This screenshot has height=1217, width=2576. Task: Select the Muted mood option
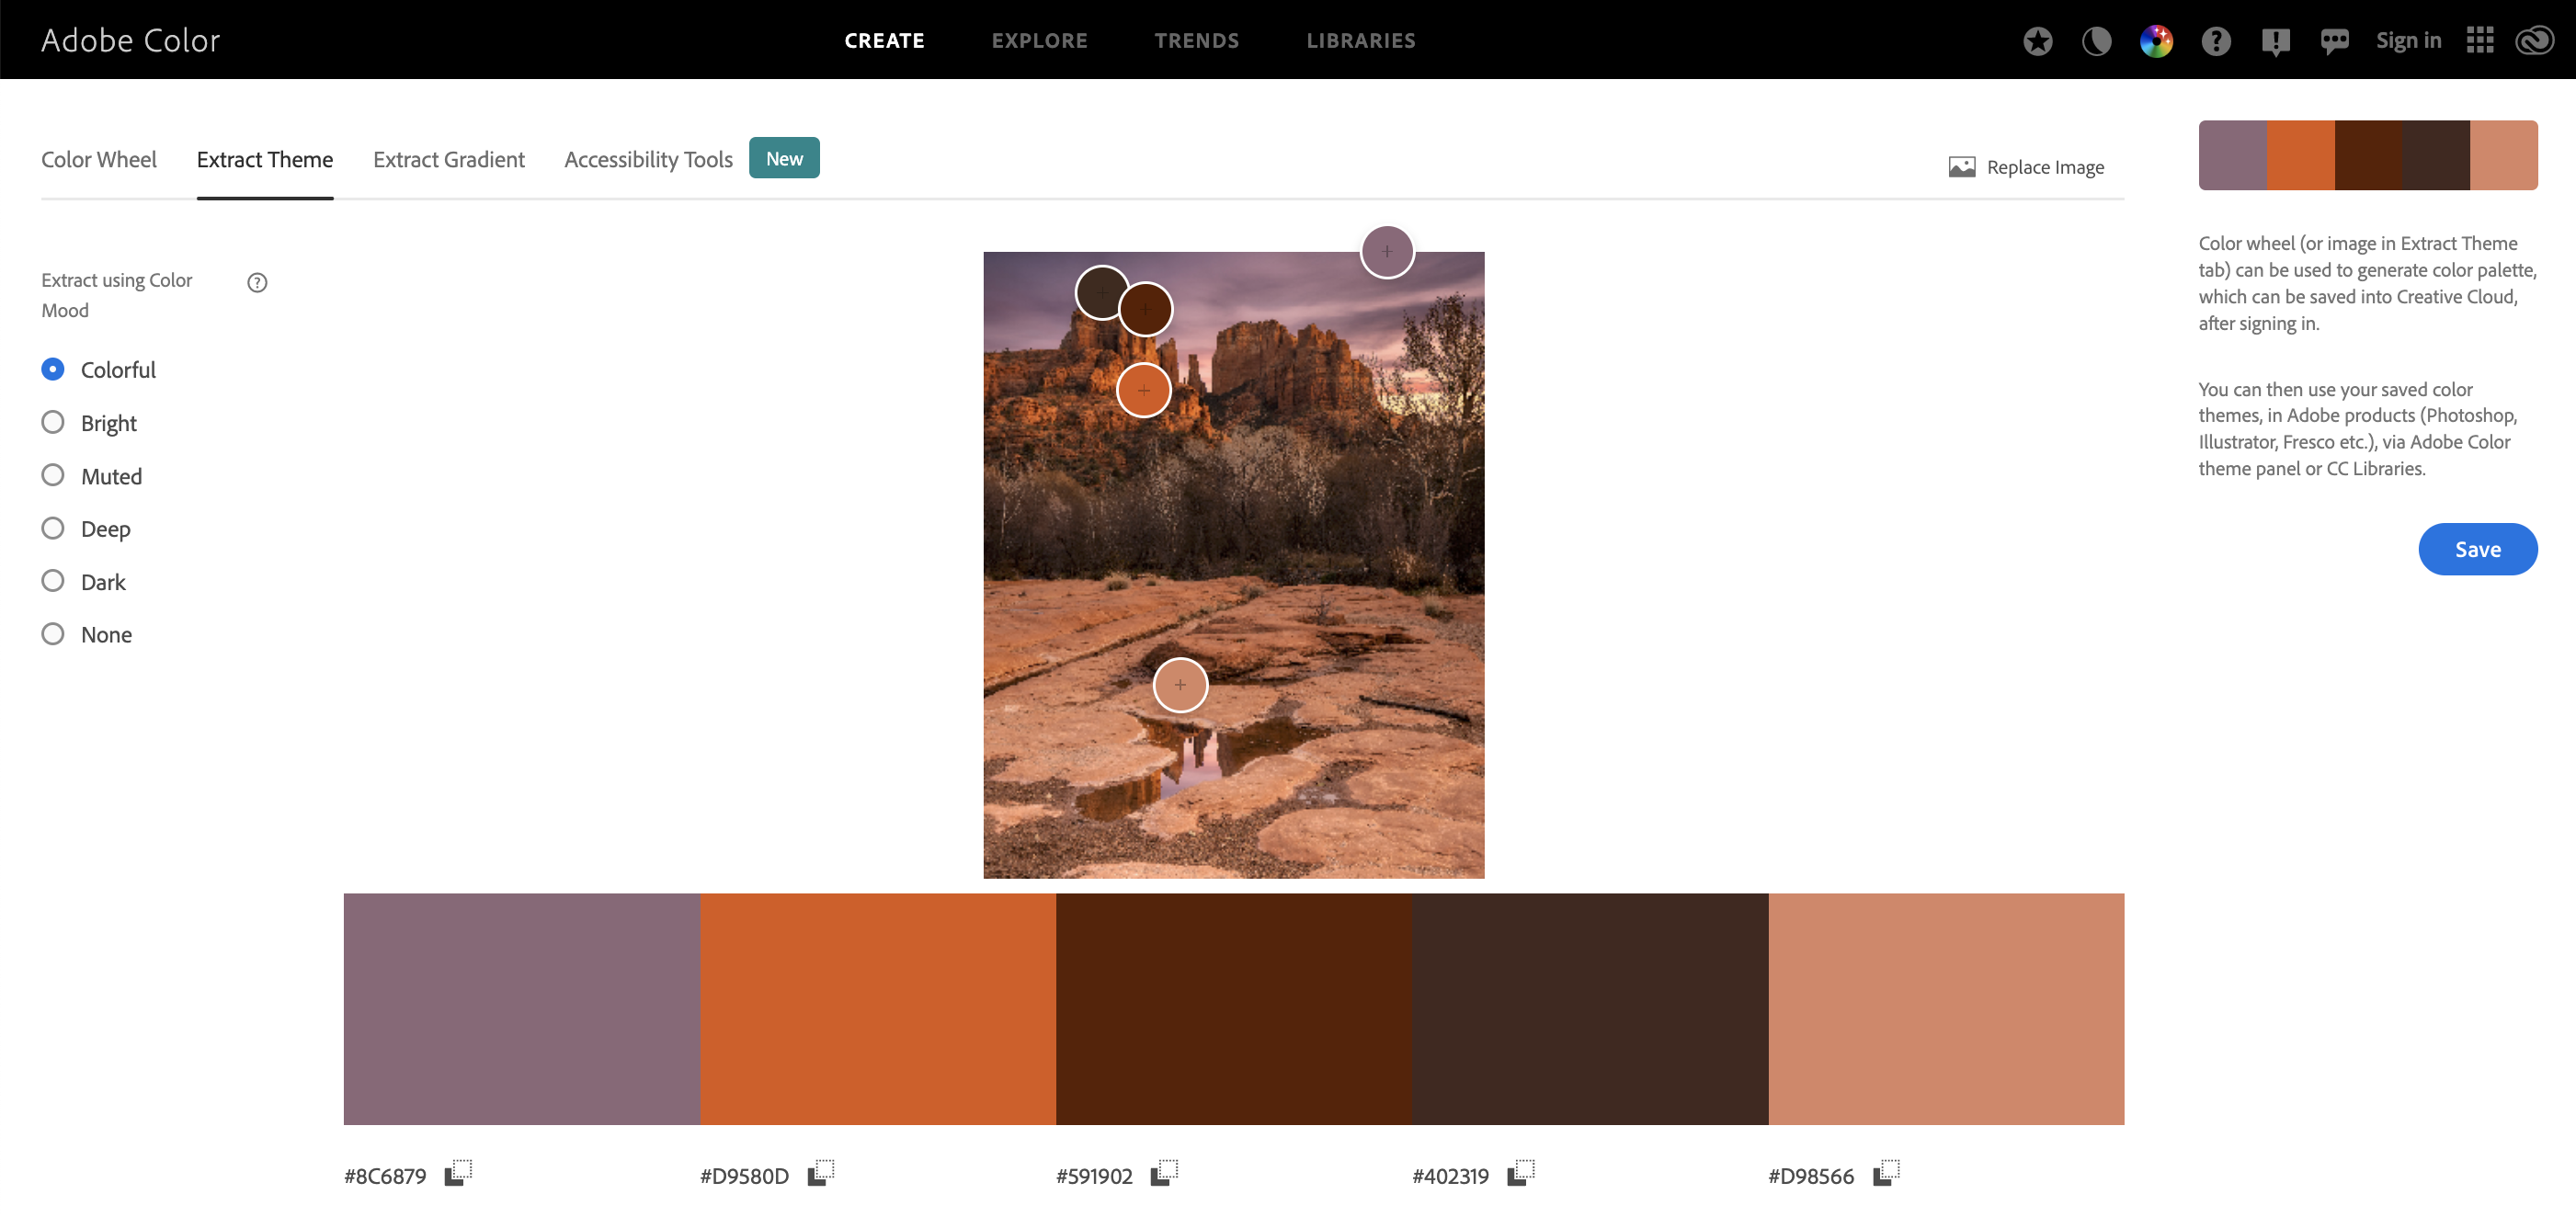(53, 475)
